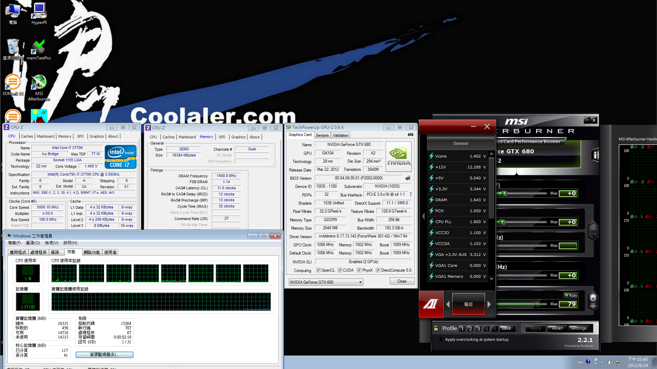Toggle the OpenCL checkbox in GPU-Z
657x369 pixels.
(318, 270)
